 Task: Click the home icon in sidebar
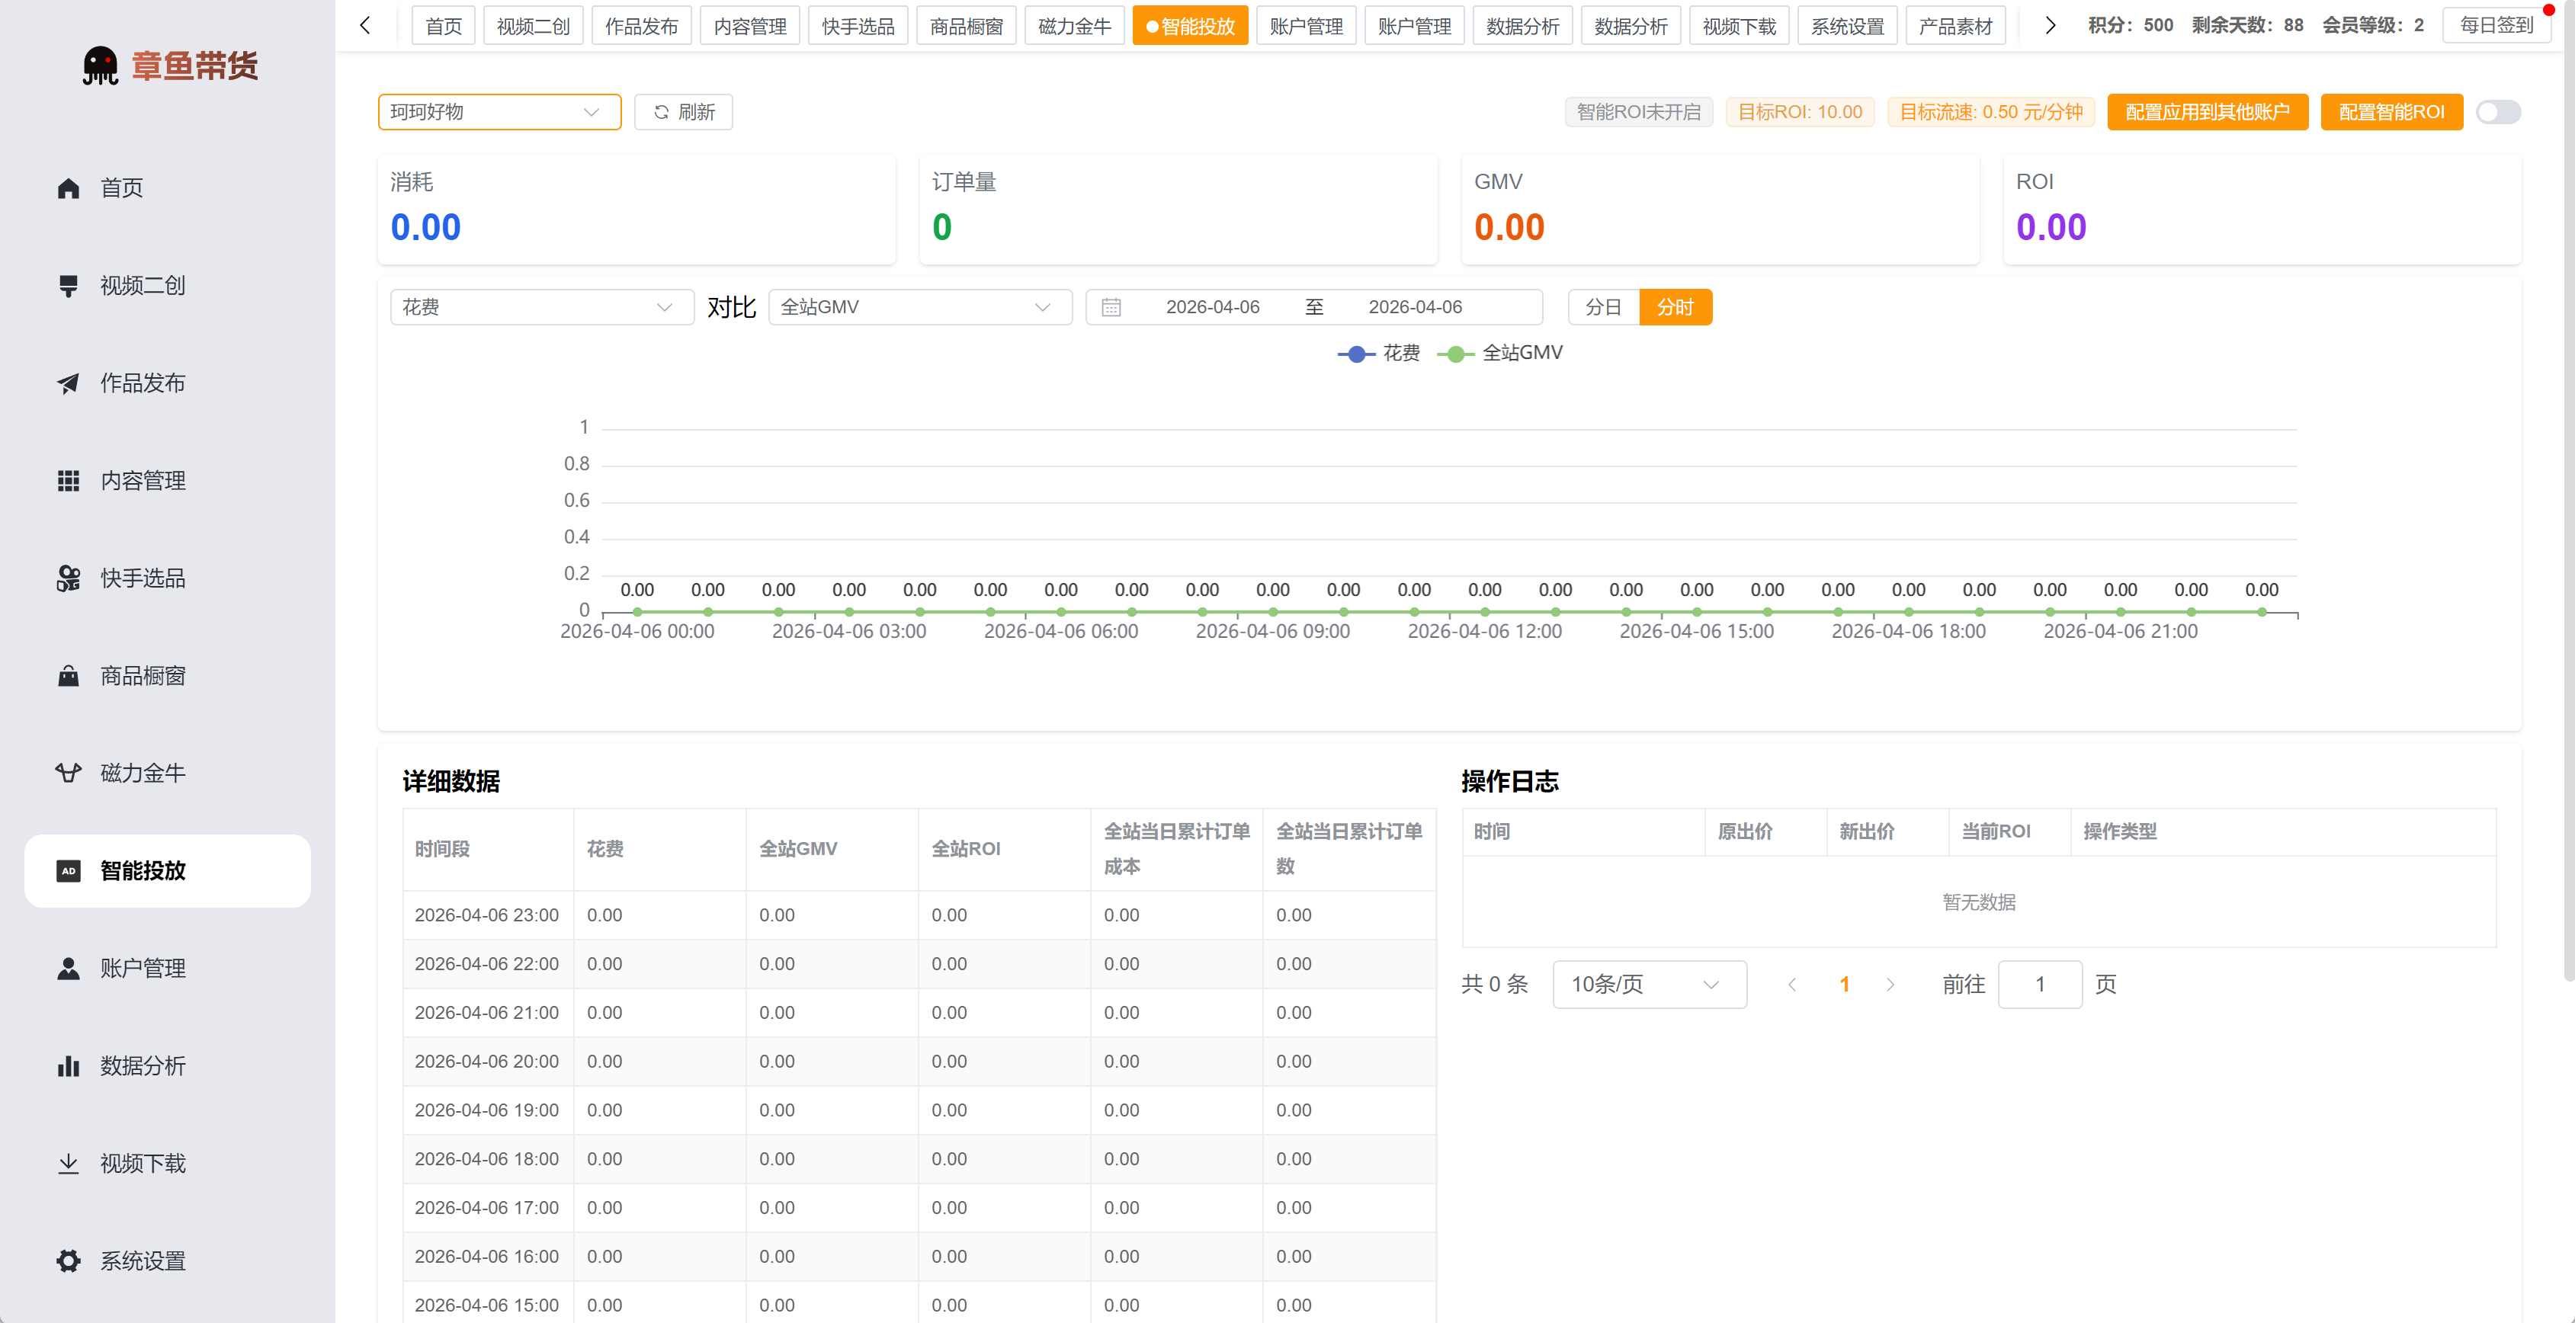click(x=68, y=188)
